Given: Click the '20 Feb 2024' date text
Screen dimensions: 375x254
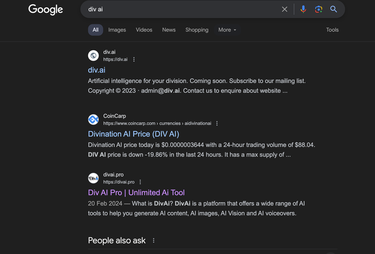Looking at the screenshot, I should coord(105,204).
